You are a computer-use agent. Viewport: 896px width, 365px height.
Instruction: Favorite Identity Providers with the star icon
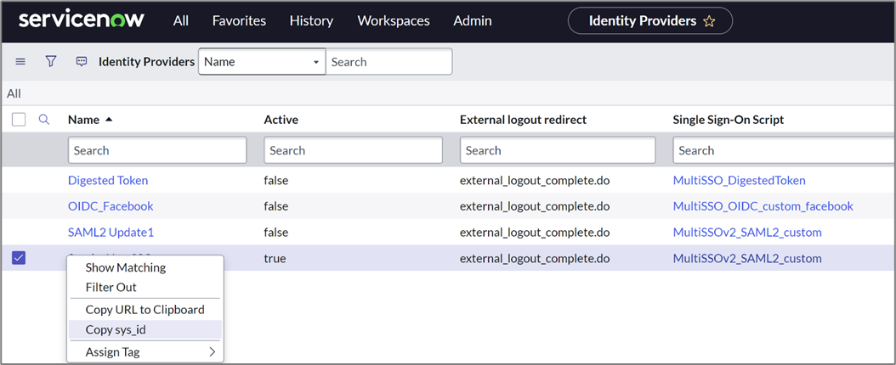click(x=709, y=21)
